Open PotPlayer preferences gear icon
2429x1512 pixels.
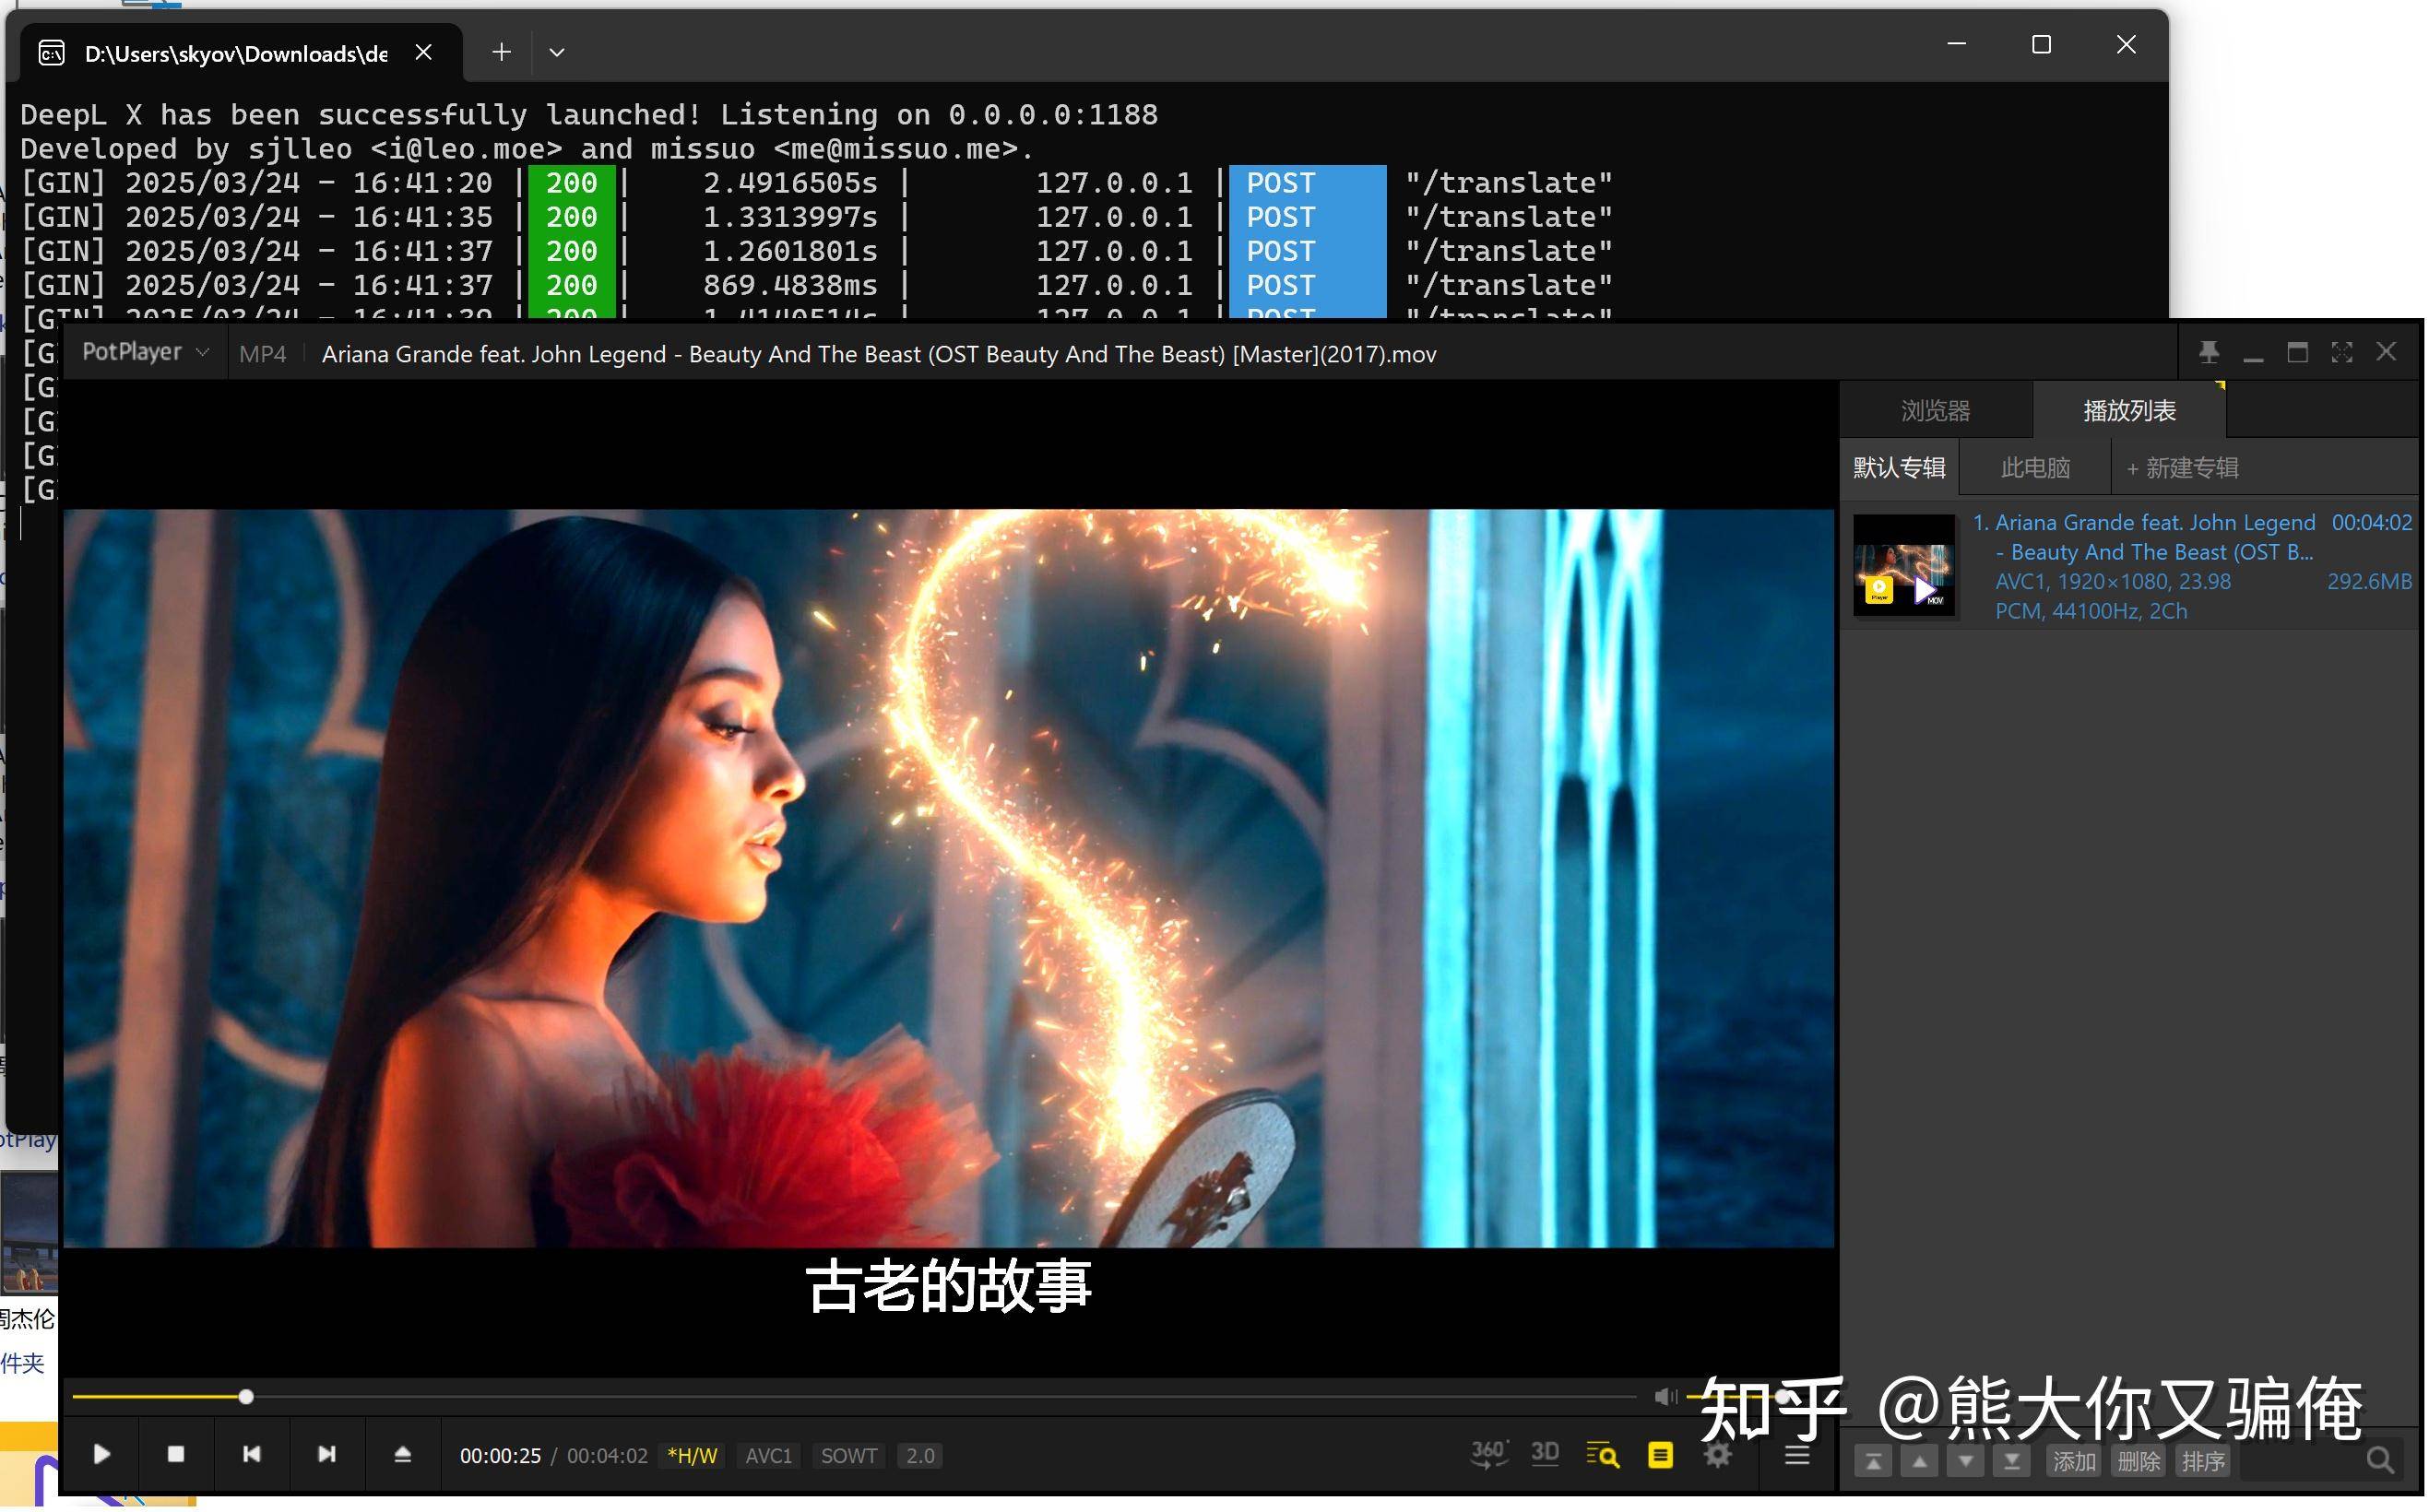[1717, 1455]
